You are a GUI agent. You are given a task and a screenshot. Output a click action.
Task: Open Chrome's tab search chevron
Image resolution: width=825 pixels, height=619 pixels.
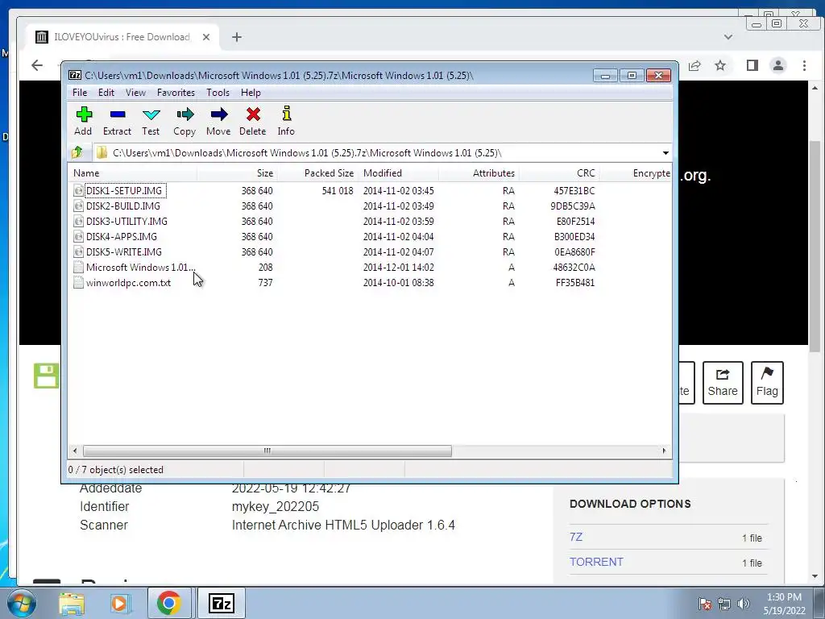[x=728, y=37]
